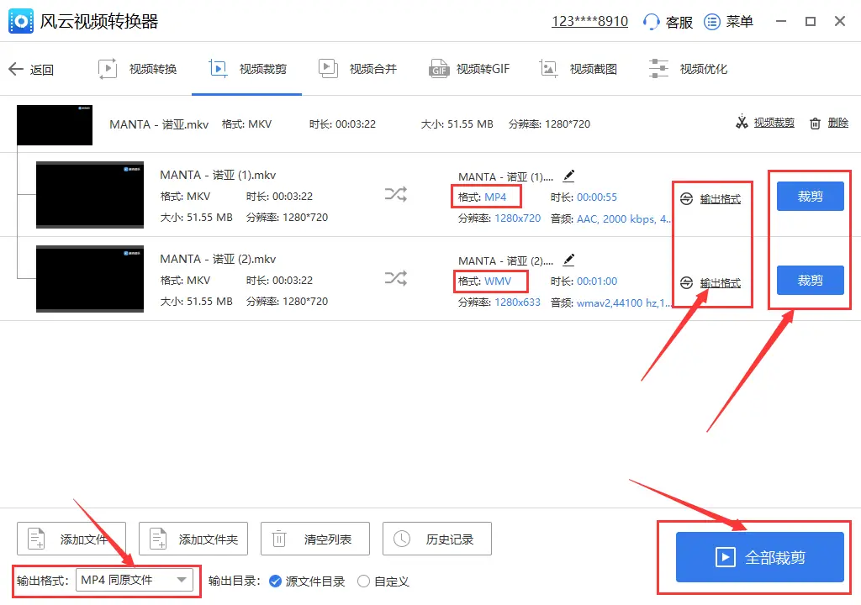Edit output name pencil for 诺亚 (1)
Image resolution: width=861 pixels, height=605 pixels.
point(569,176)
